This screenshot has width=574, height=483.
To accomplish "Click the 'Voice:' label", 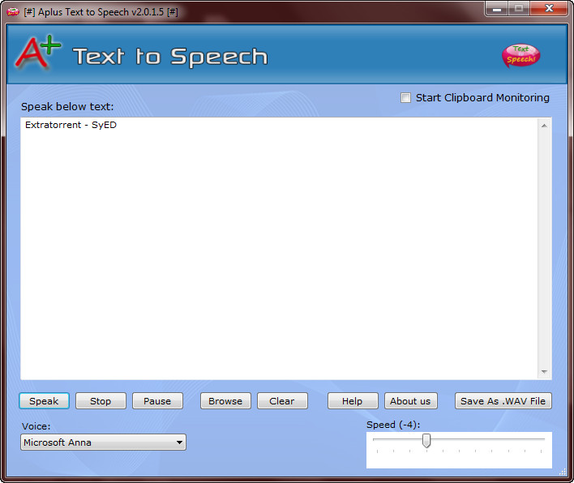I will (36, 426).
